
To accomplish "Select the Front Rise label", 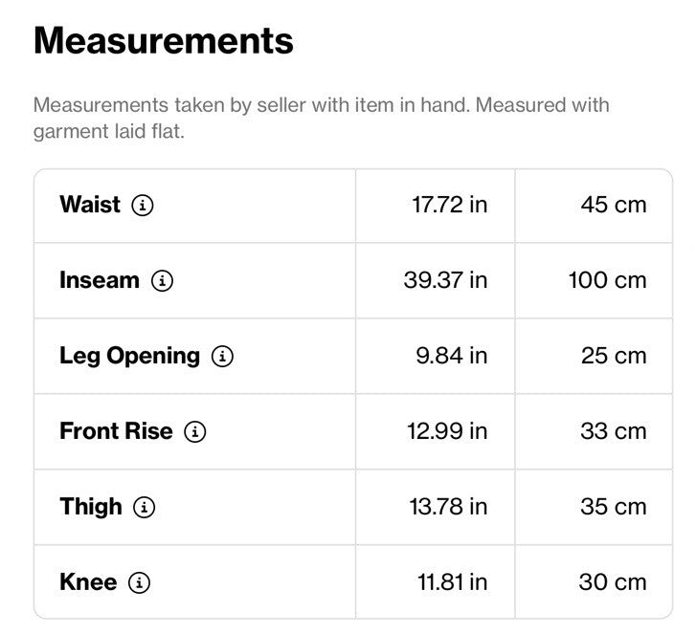I will tap(116, 431).
